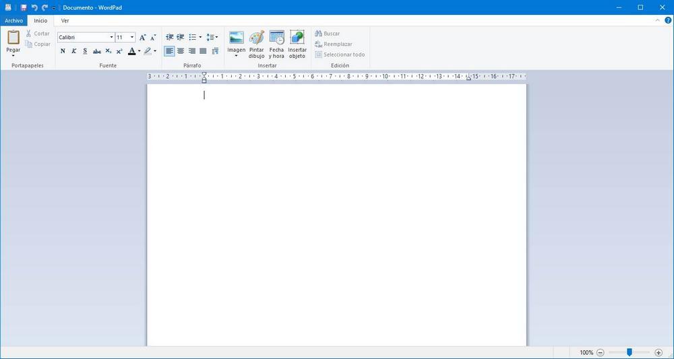Align text to the left
This screenshot has height=359, width=674.
(170, 51)
